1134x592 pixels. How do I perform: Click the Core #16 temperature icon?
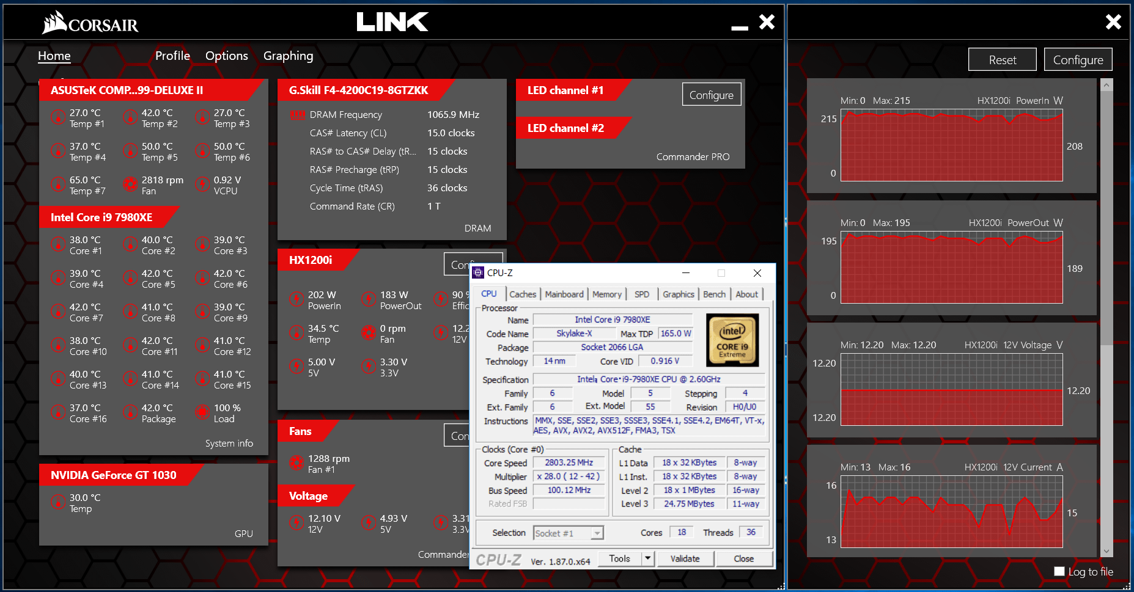(58, 412)
